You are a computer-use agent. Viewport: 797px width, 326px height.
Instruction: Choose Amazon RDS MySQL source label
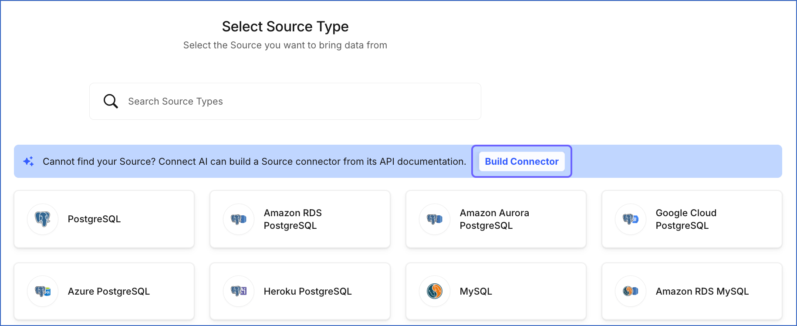[x=702, y=291]
